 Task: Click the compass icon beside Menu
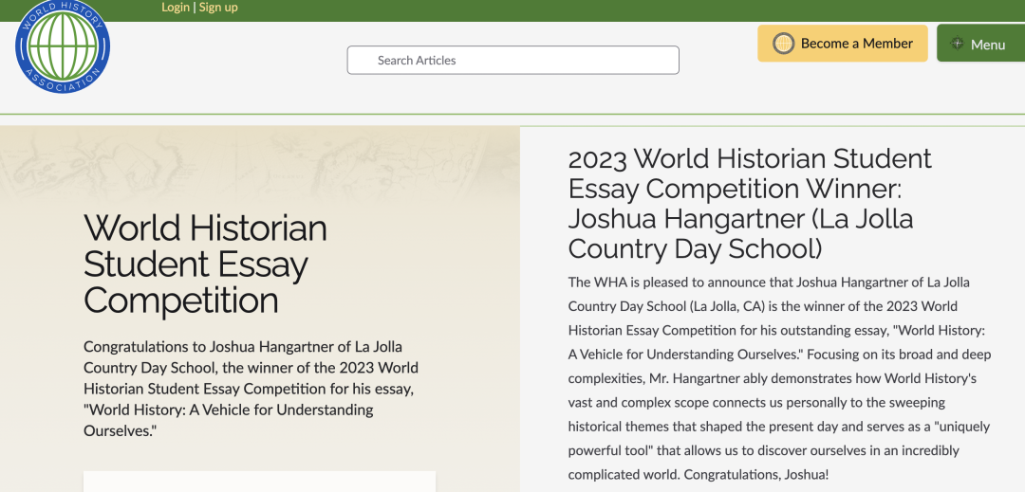(957, 44)
